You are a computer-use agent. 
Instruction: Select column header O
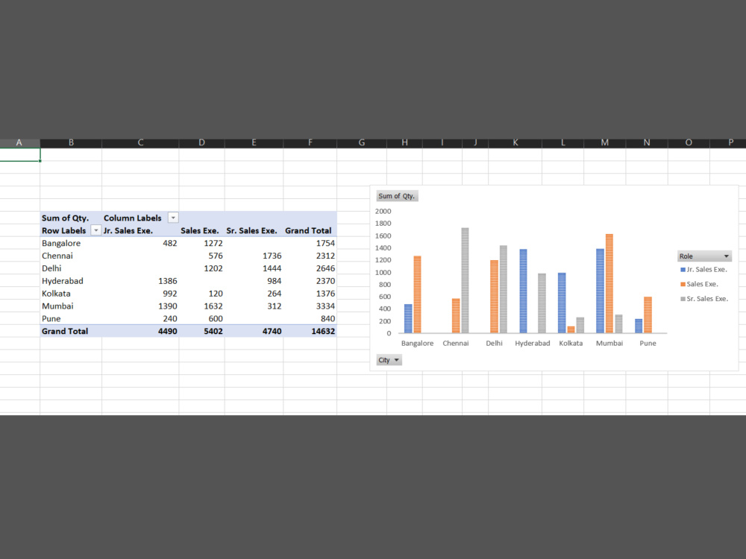[x=689, y=142]
